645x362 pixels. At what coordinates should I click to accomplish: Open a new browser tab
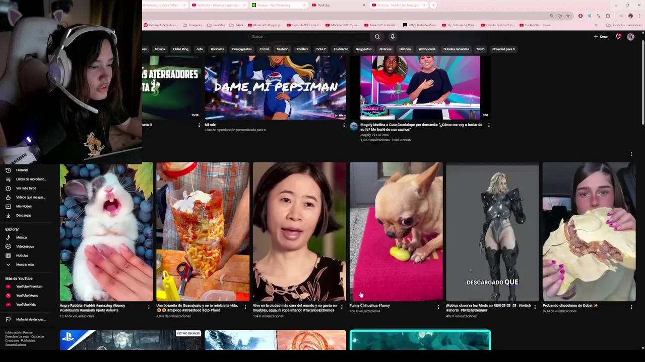[x=433, y=5]
